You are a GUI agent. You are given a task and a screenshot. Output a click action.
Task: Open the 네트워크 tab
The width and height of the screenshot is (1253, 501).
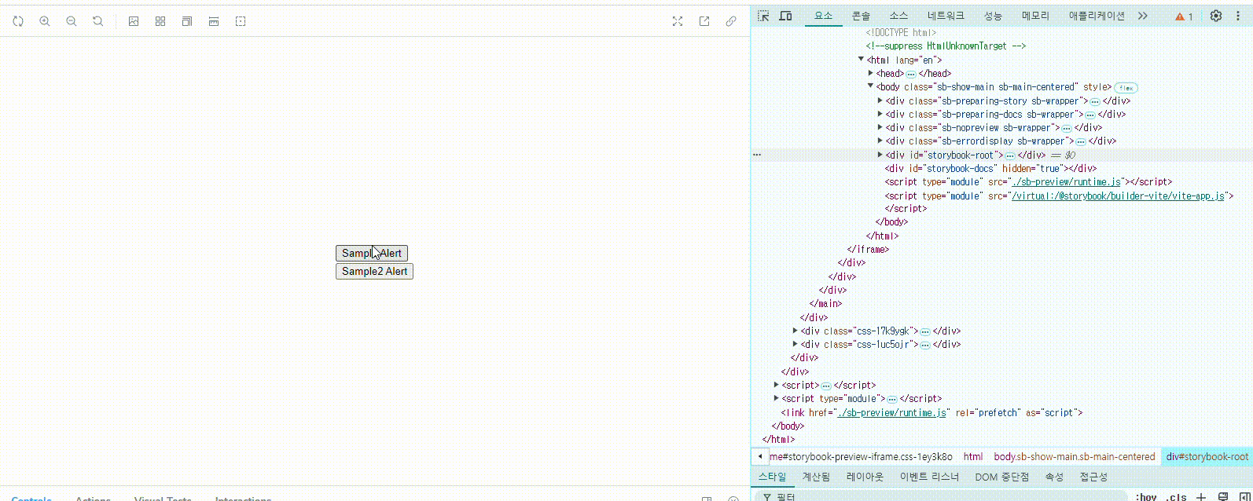[x=946, y=16]
